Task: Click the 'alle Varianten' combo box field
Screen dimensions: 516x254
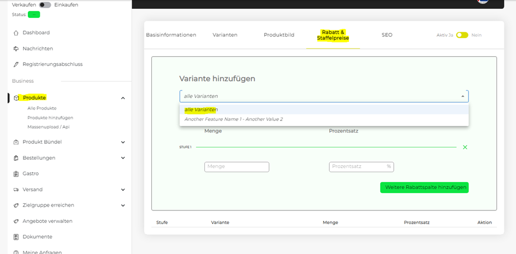Action: [x=324, y=96]
